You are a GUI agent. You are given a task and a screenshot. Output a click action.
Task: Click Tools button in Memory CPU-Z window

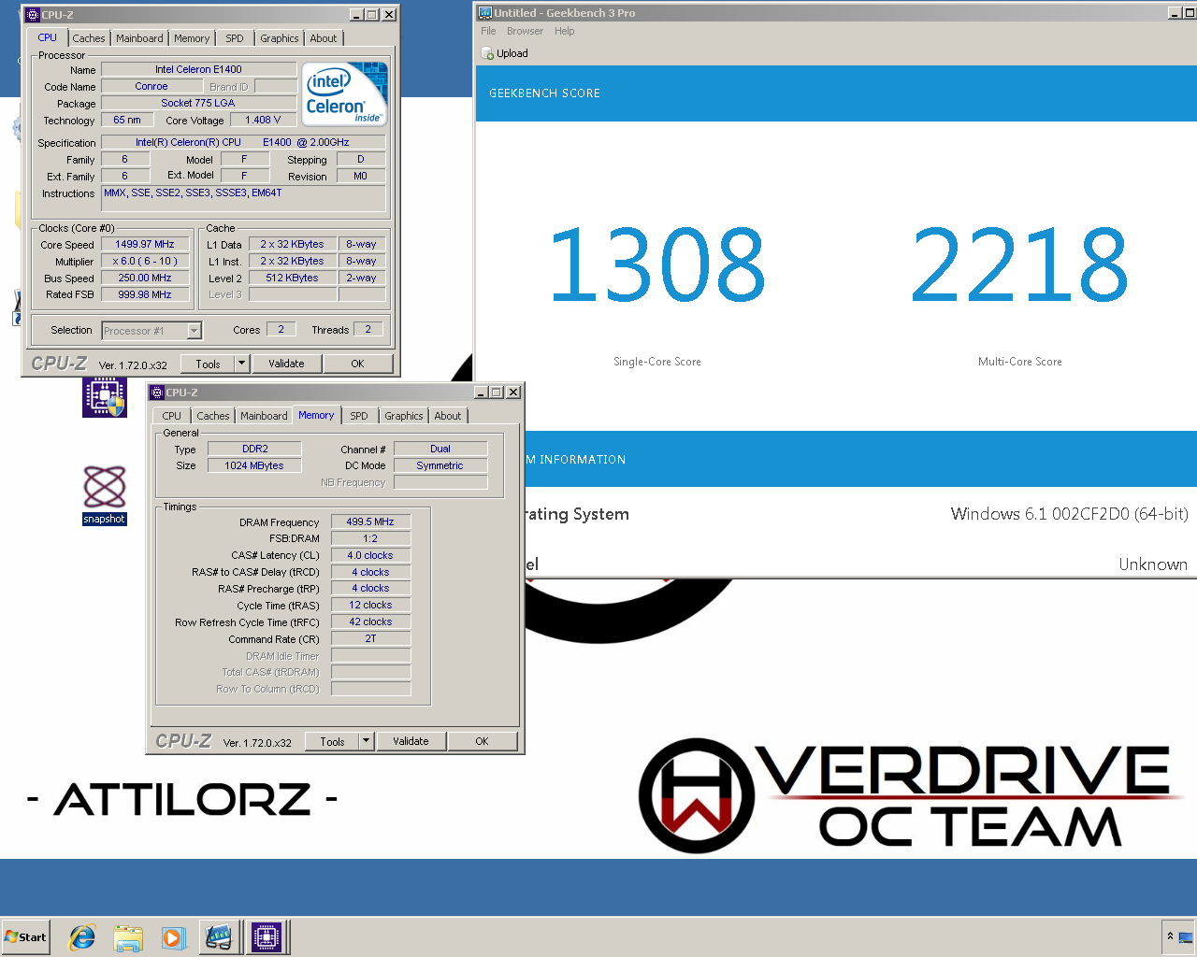coord(332,742)
